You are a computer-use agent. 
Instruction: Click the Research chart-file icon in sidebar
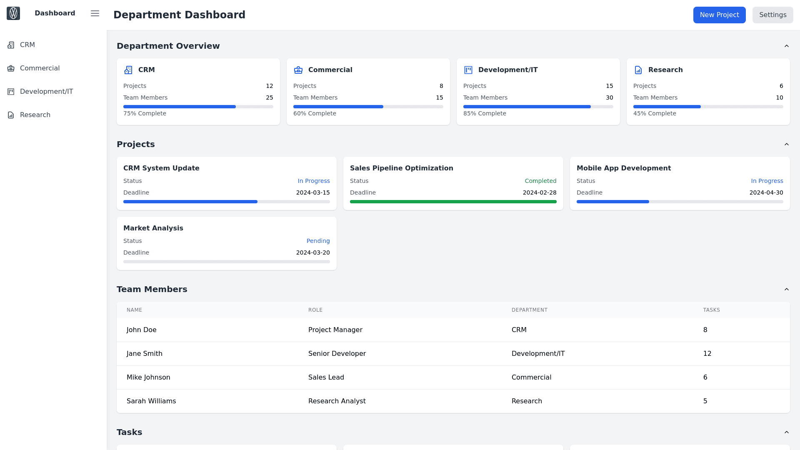tap(11, 115)
